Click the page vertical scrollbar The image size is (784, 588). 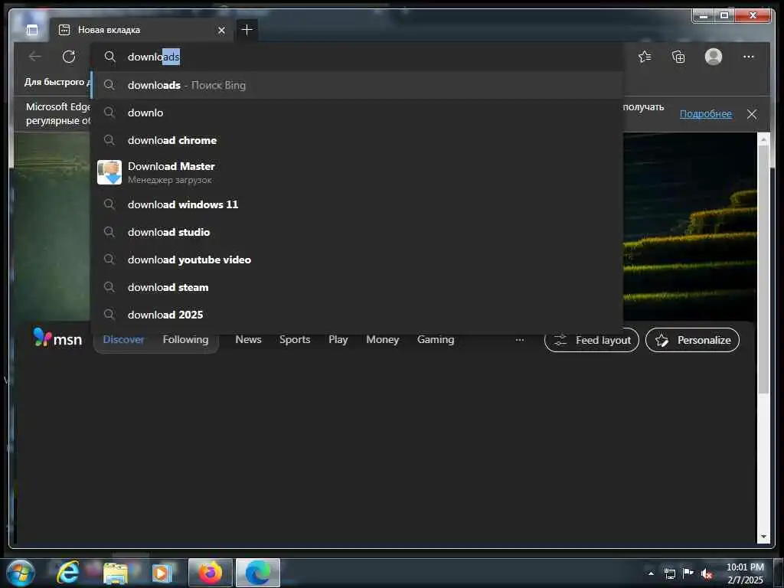(763, 270)
